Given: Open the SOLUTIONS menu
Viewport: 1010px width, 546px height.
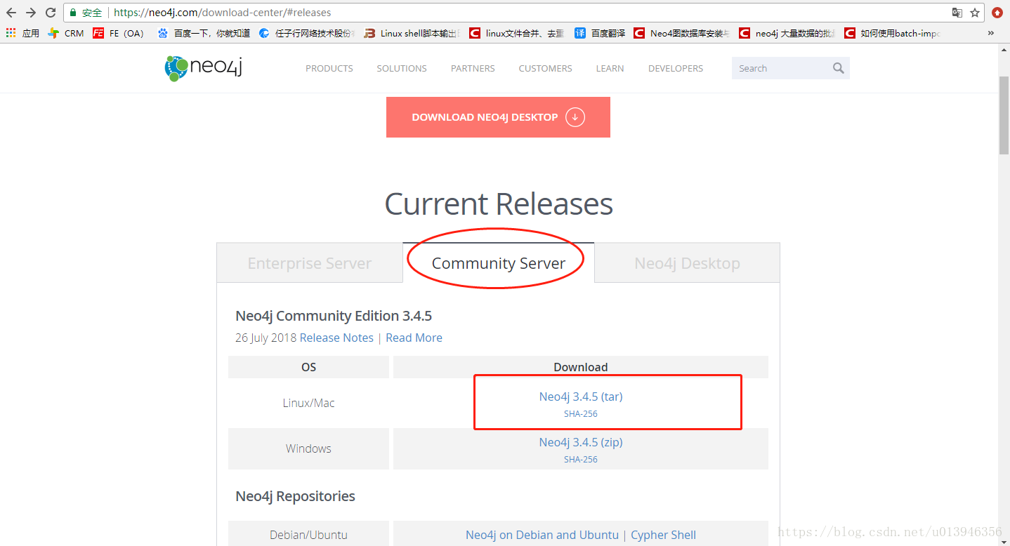Looking at the screenshot, I should point(402,68).
